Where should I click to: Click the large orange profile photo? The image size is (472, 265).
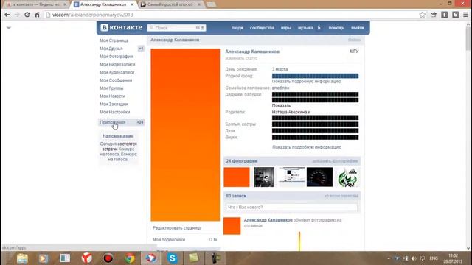185,135
